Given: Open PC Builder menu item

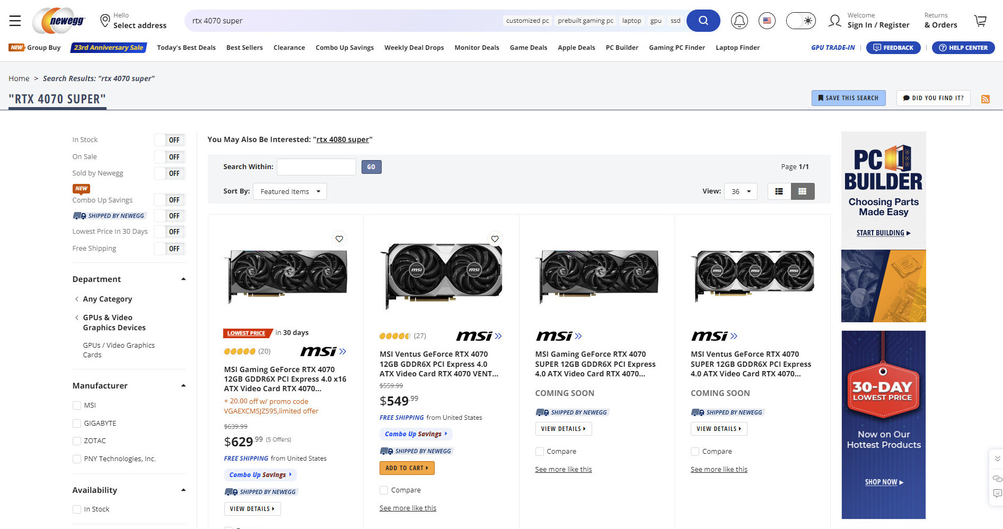Looking at the screenshot, I should pyautogui.click(x=622, y=48).
